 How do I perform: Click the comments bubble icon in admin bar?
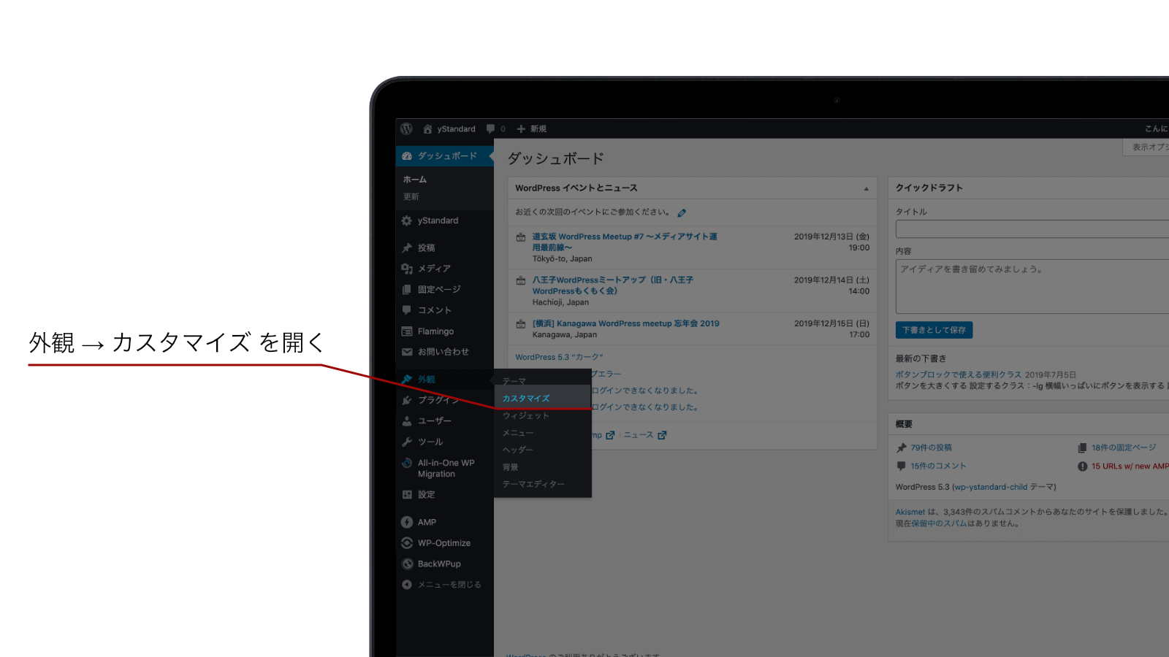click(x=491, y=128)
